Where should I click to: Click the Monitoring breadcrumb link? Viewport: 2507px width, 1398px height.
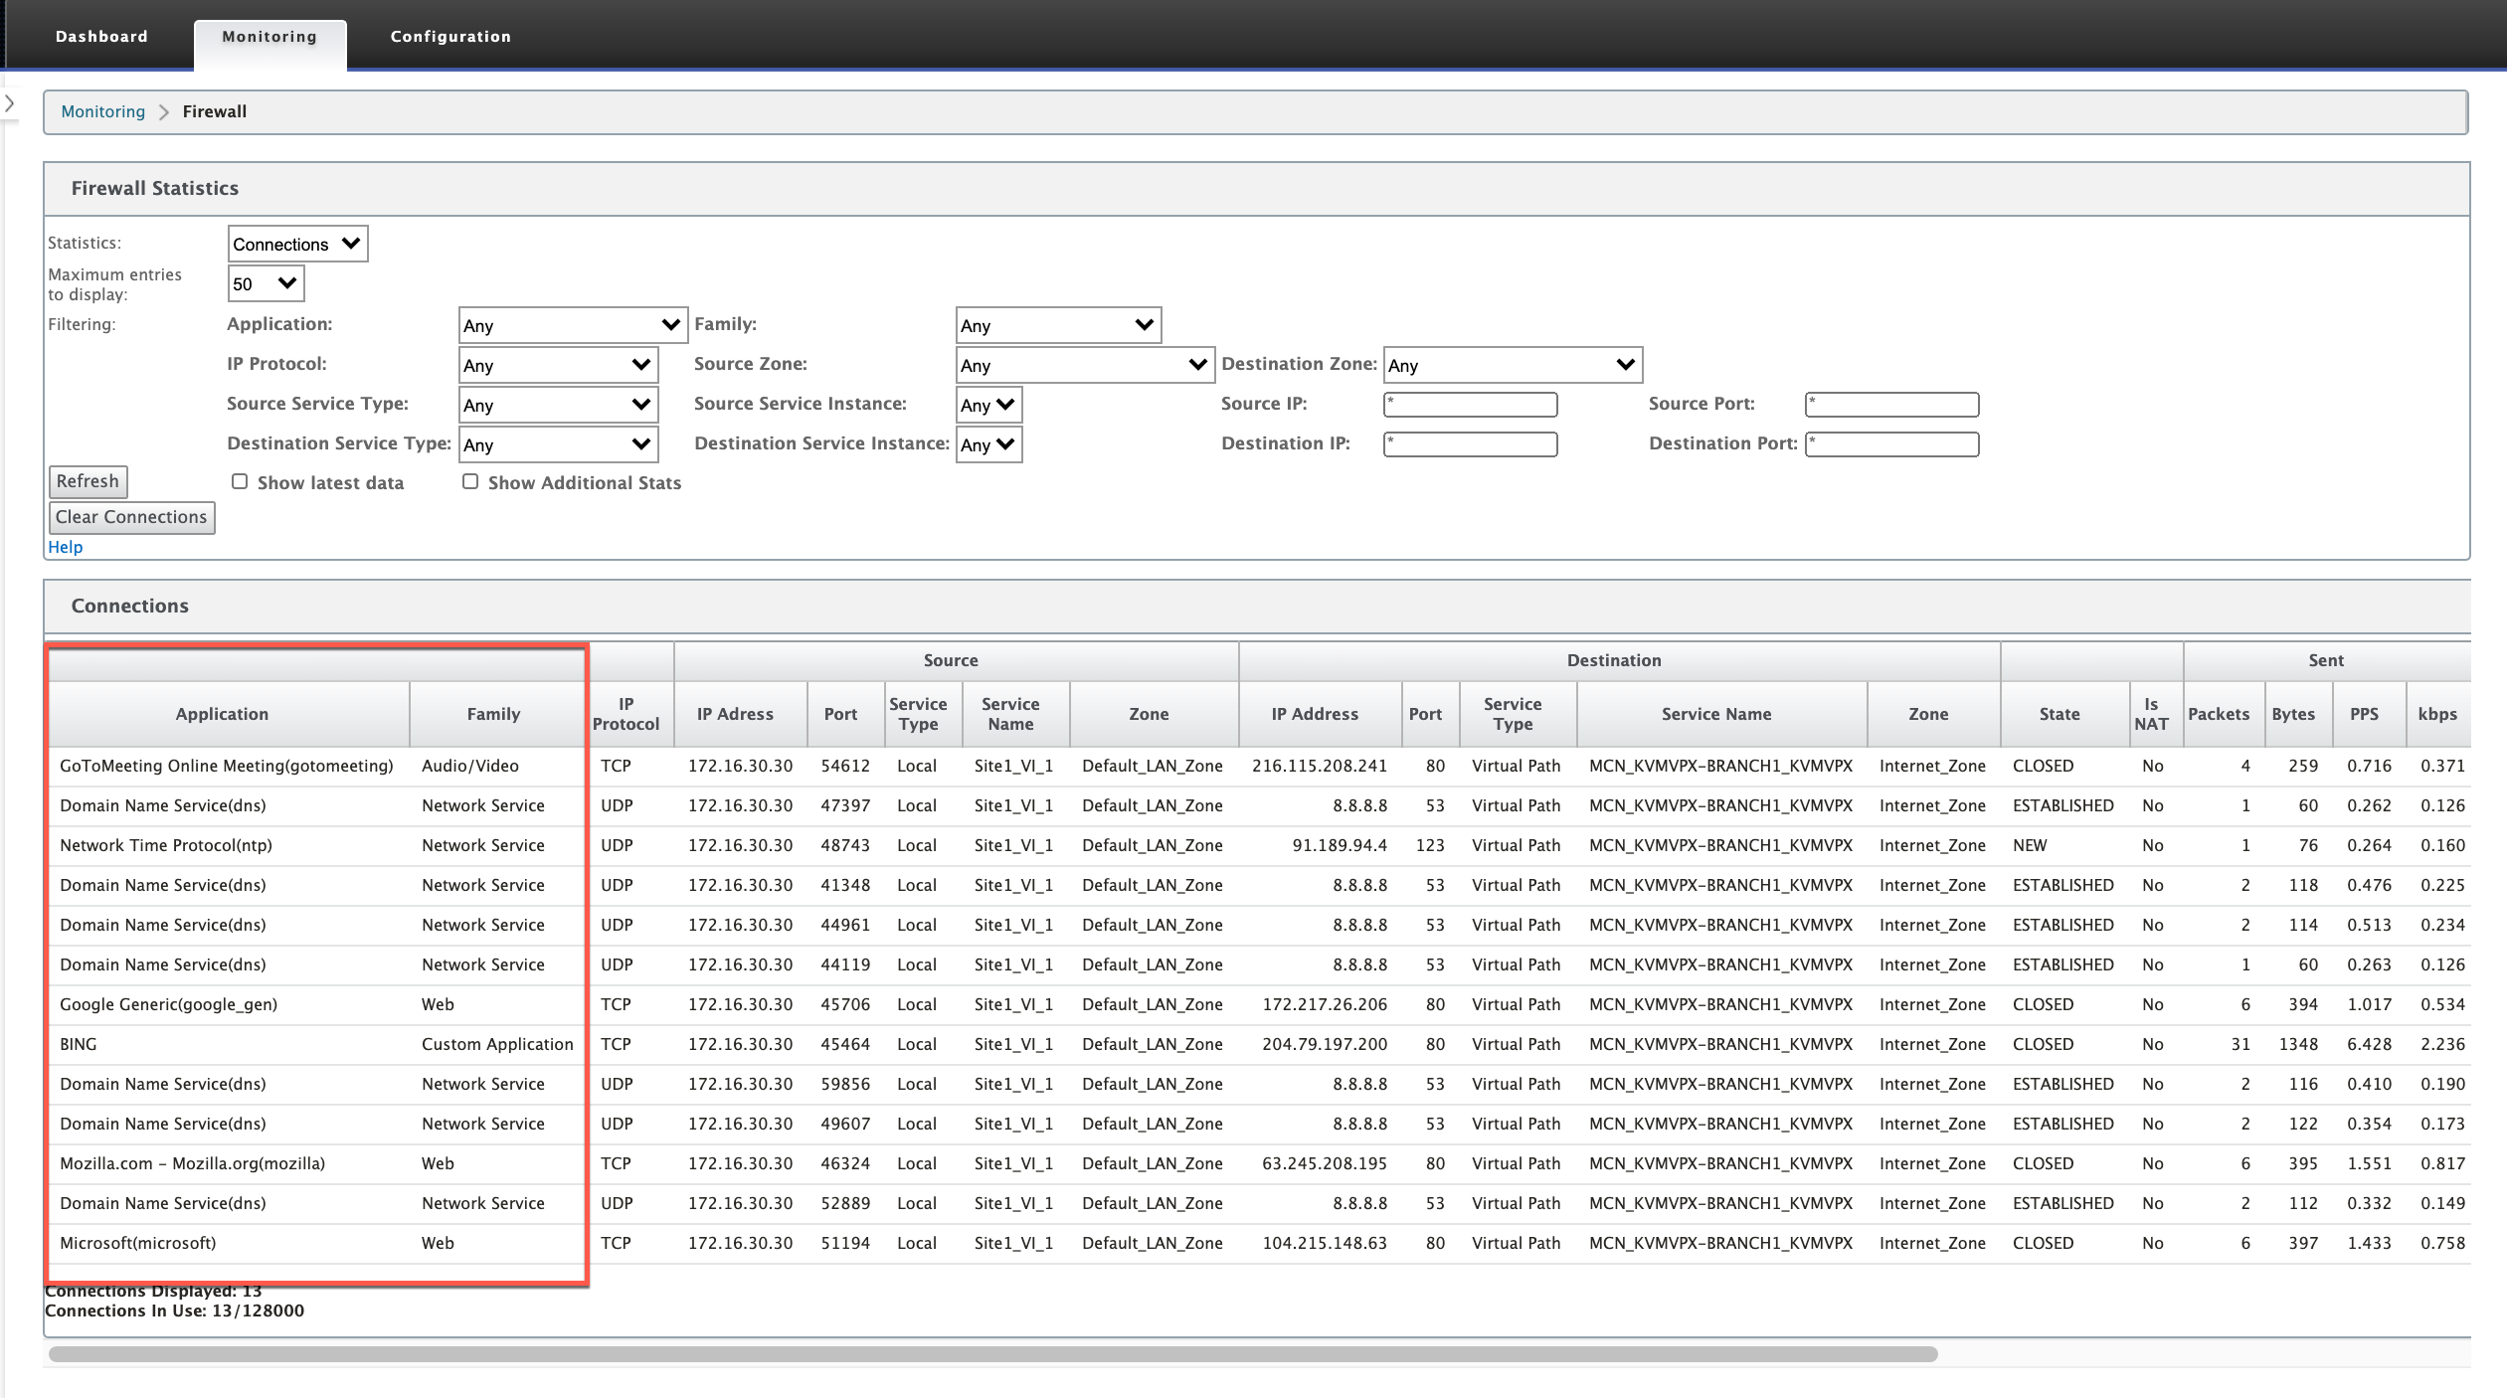(103, 111)
